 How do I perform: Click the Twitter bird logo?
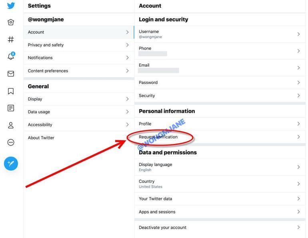(11, 6)
